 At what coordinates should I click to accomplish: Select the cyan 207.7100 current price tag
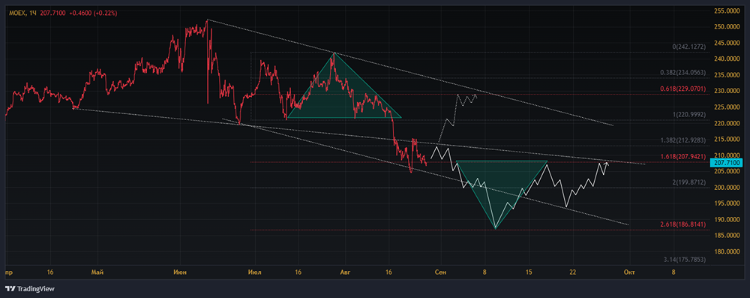click(x=727, y=164)
